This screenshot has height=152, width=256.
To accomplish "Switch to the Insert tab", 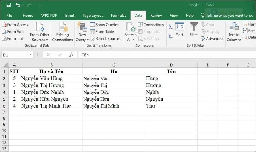I will tap(70, 16).
